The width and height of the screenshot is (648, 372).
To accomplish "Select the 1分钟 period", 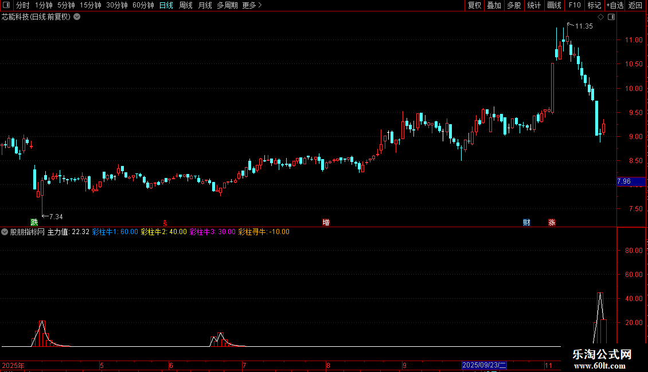I will [44, 5].
